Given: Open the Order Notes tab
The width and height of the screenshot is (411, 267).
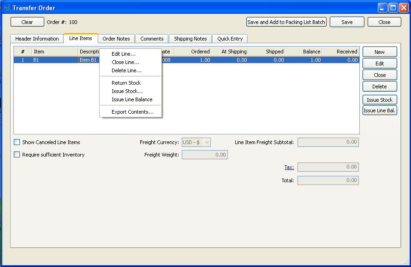Looking at the screenshot, I should 116,39.
